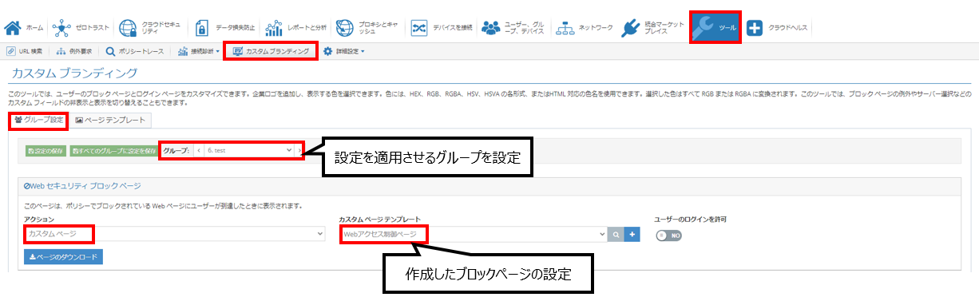Open カスタムブランディング in the sub toolbar
The image size is (979, 301).
click(x=271, y=51)
